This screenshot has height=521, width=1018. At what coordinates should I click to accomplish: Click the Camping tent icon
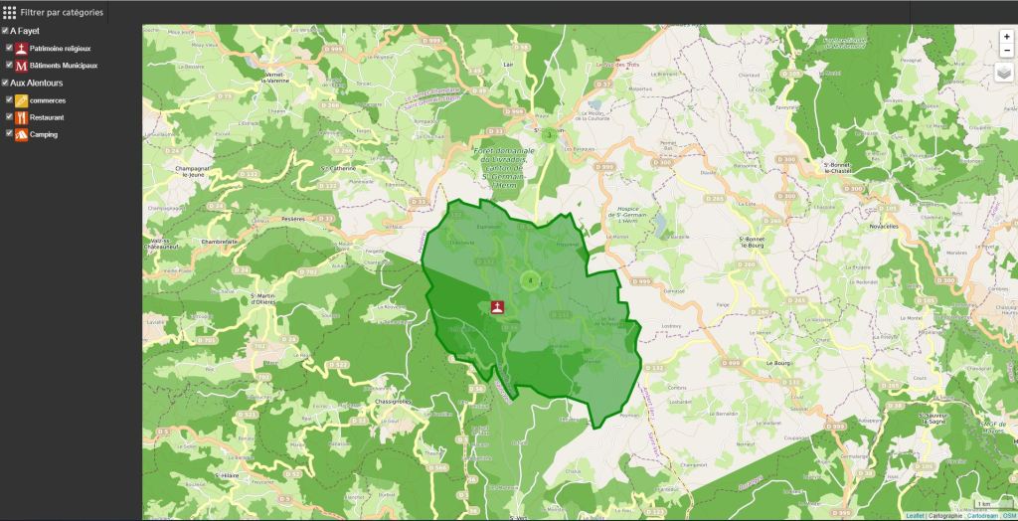click(21, 134)
